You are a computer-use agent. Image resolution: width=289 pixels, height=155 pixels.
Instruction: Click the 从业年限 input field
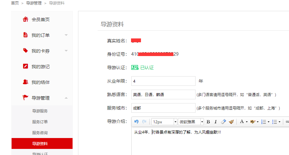(x=163, y=81)
